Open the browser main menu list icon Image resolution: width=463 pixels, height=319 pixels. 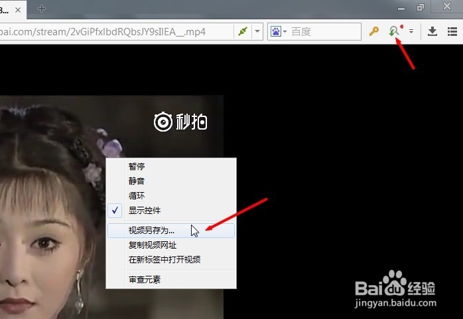(x=452, y=31)
